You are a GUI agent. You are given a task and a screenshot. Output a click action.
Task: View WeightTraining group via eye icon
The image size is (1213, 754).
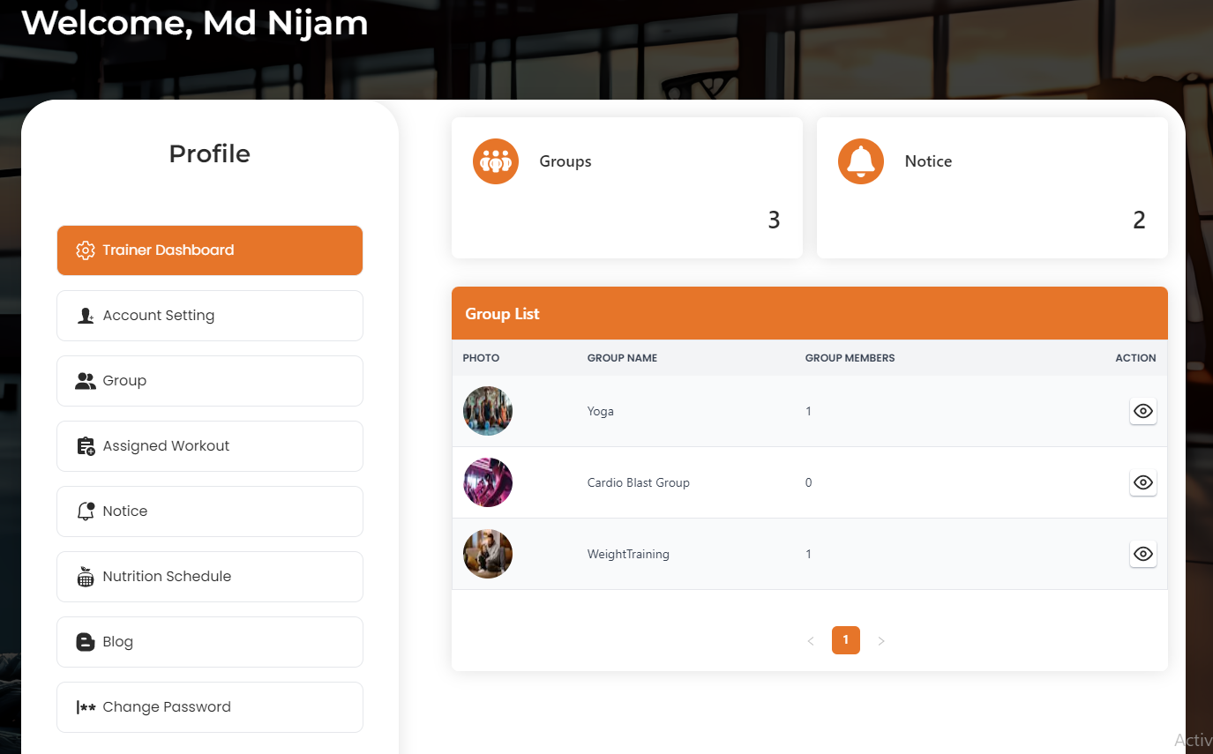click(x=1142, y=554)
